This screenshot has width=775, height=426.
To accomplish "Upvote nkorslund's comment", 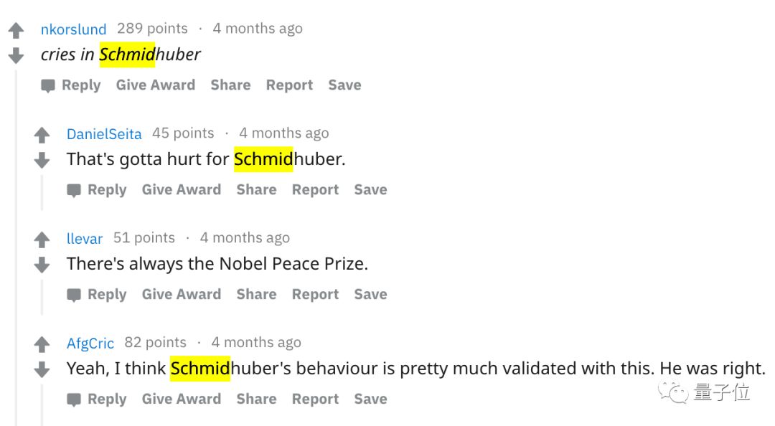I will tap(16, 31).
